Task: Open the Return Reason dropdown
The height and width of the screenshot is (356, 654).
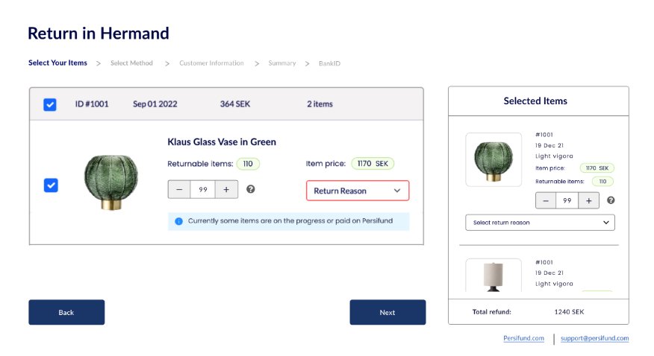Action: [358, 191]
